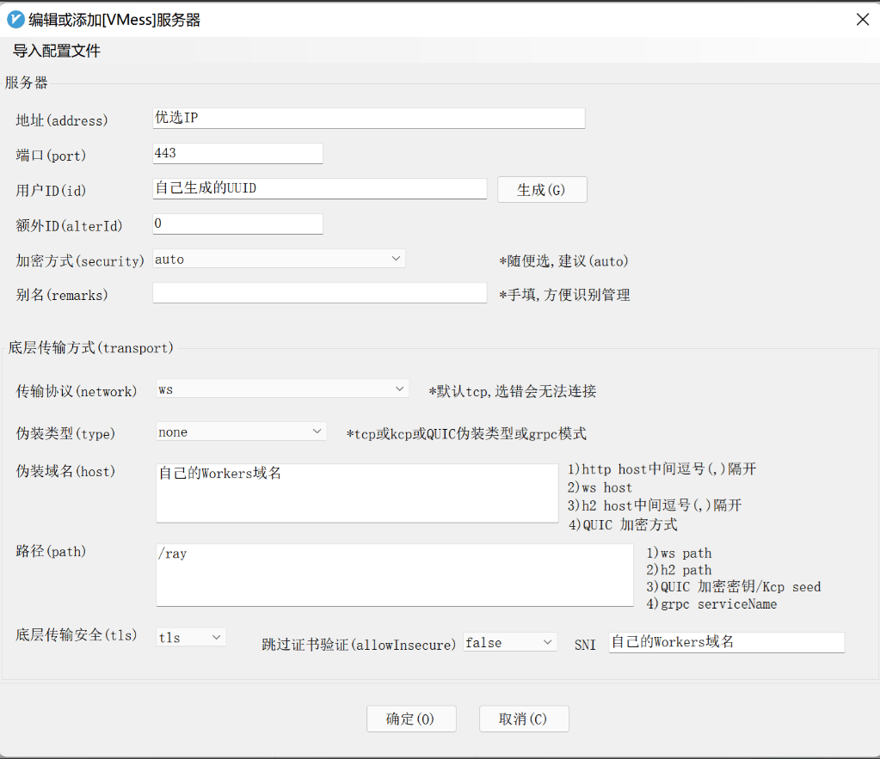The image size is (880, 759).
Task: Click the 别名(remarks) input field
Action: (x=319, y=293)
